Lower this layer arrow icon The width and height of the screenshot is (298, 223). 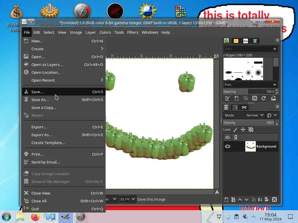(246, 199)
